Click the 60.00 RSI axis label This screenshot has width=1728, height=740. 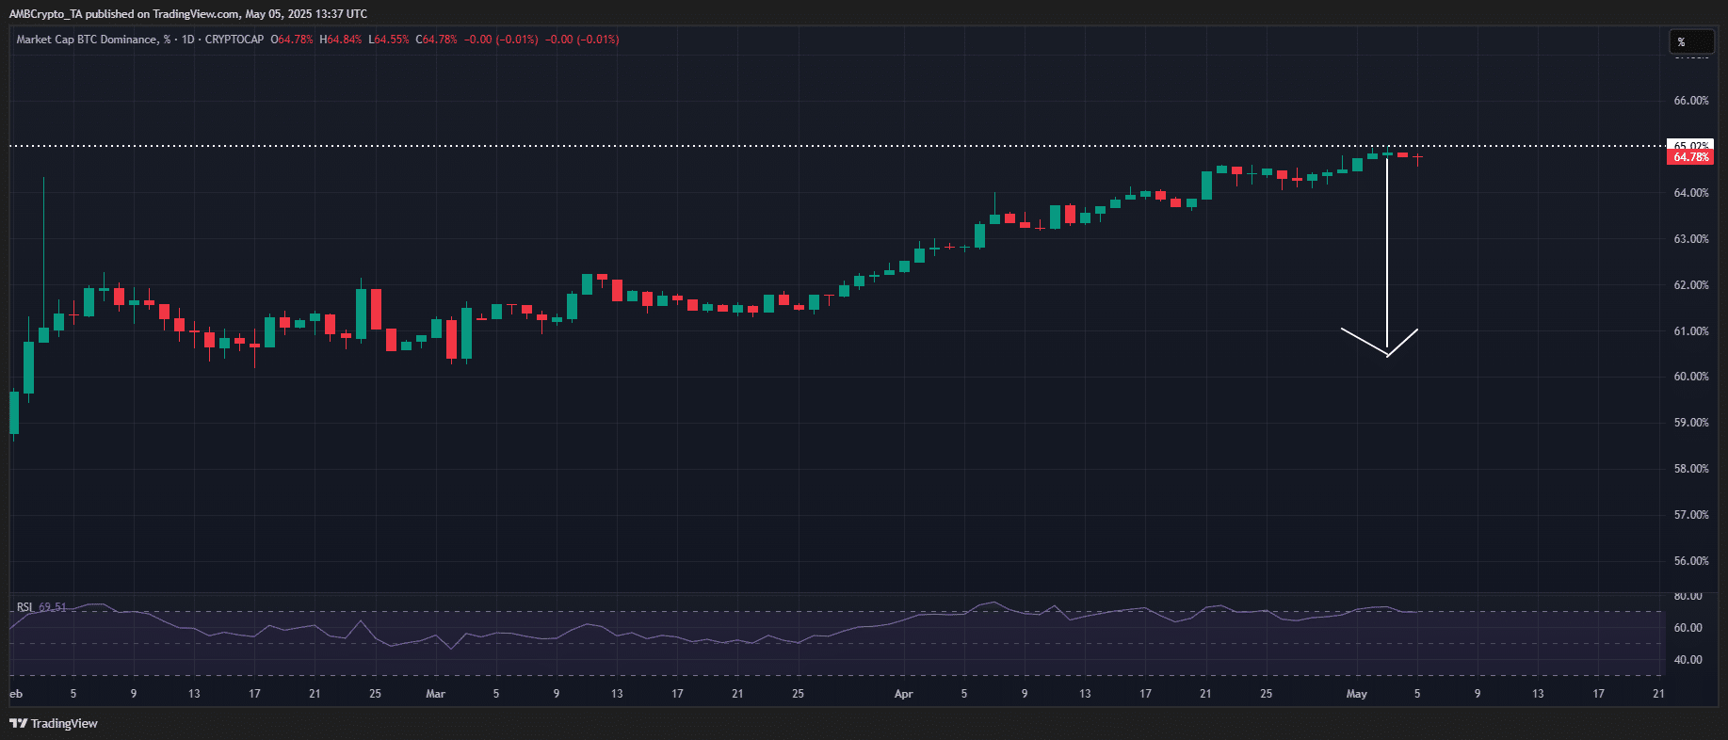(x=1688, y=628)
